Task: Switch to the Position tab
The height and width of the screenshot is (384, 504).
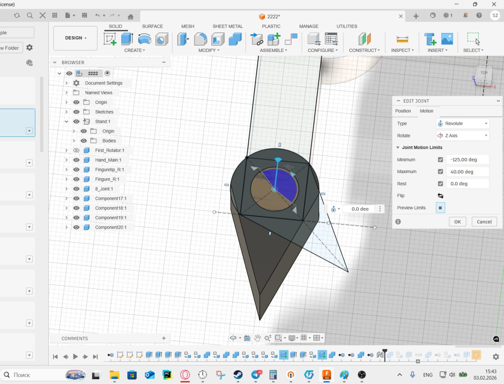Action: pyautogui.click(x=403, y=111)
